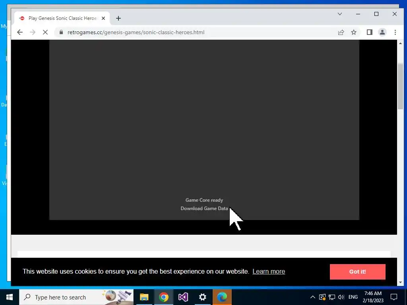Stop loading the page with the X button
This screenshot has height=305, width=407.
[45, 32]
